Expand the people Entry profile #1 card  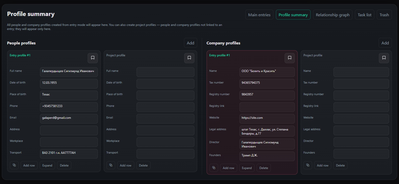point(47,165)
